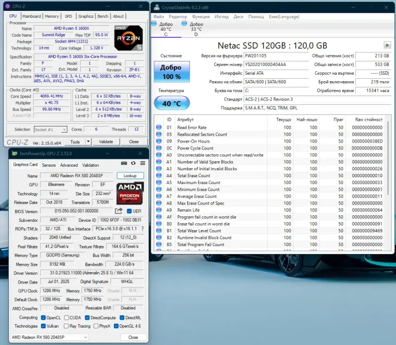Screen dimensions: 396x345
Task: Toggle the UEFI checkbox
Action: pos(130,211)
